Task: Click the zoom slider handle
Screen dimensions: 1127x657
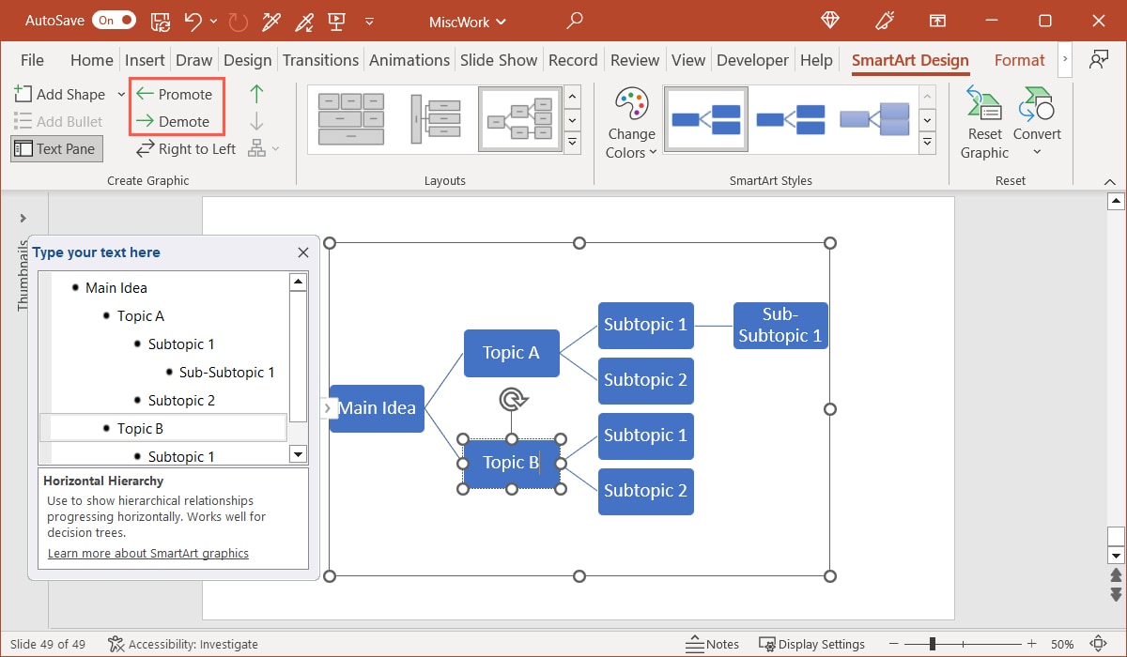Action: pos(933,644)
